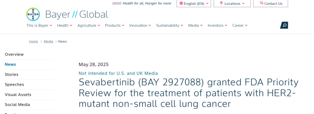Click the Contact Us button
This screenshot has width=314, height=114.
(271, 3)
